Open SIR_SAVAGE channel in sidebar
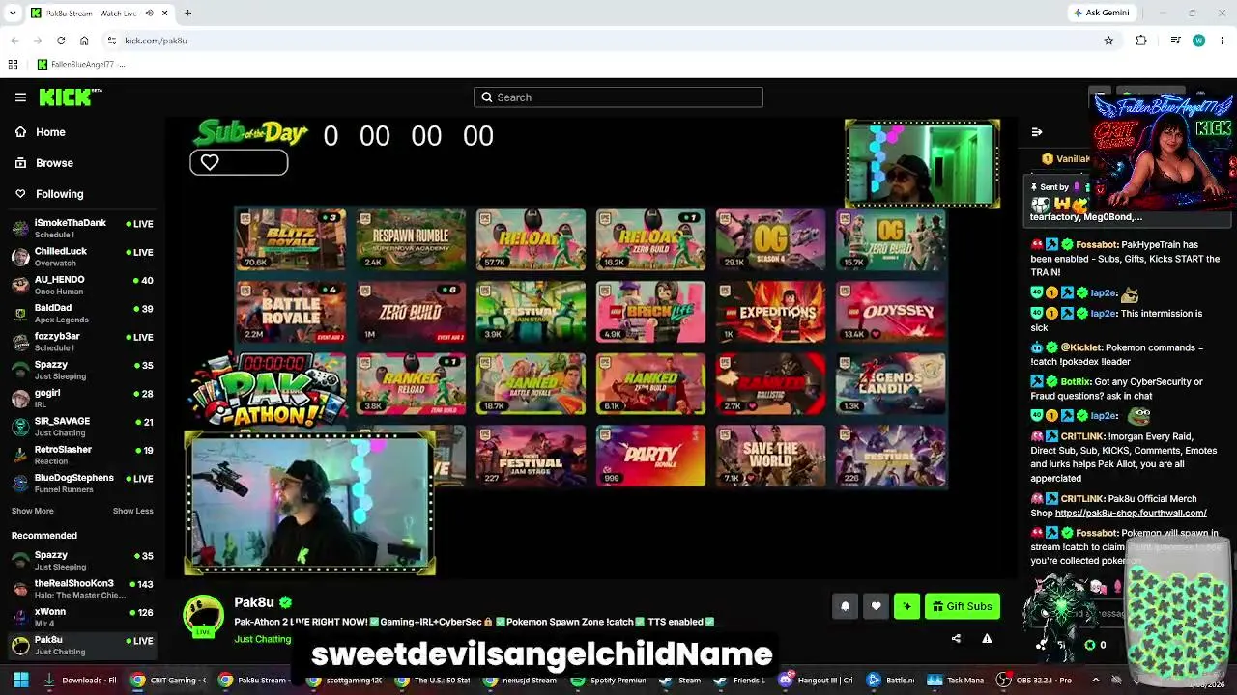Screen dimensions: 1237x695 click(82, 426)
